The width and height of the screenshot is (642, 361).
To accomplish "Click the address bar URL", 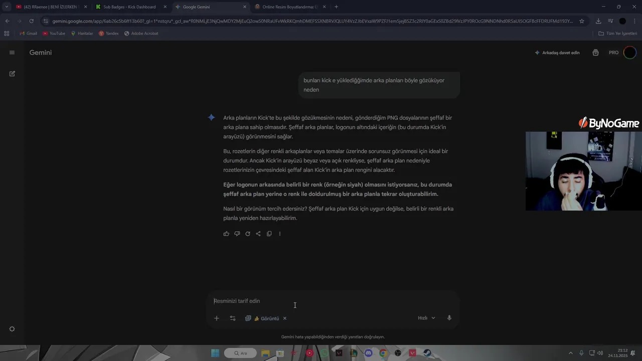I will [312, 21].
